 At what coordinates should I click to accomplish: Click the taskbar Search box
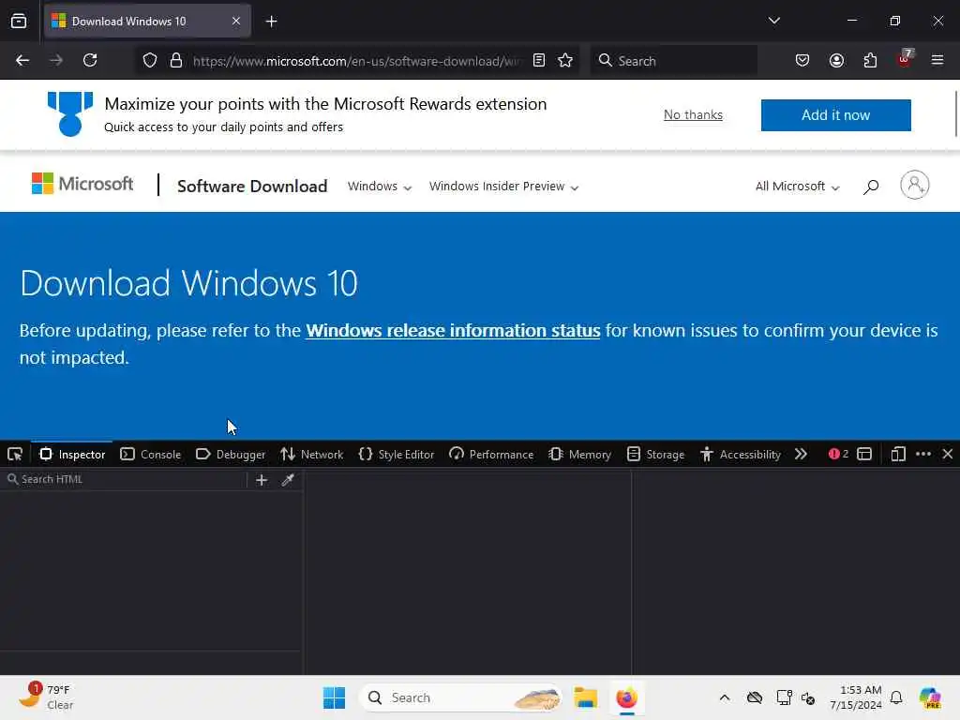click(461, 697)
